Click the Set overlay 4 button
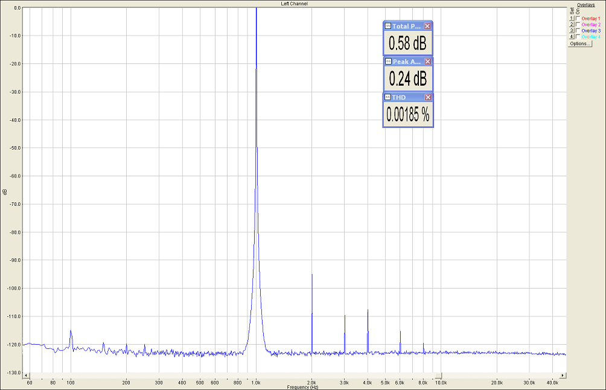The height and width of the screenshot is (390, 606). coord(572,37)
